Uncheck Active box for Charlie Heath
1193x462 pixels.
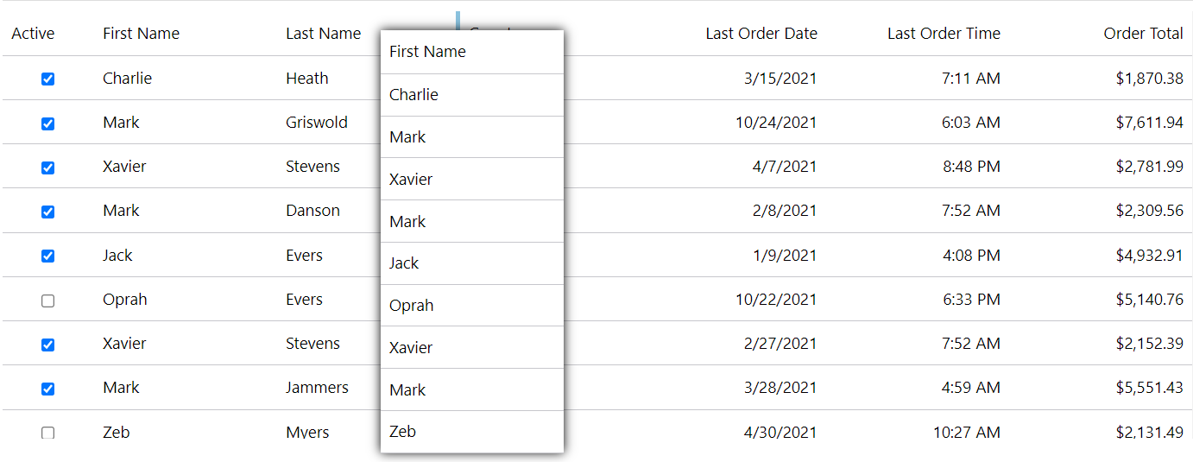click(48, 79)
